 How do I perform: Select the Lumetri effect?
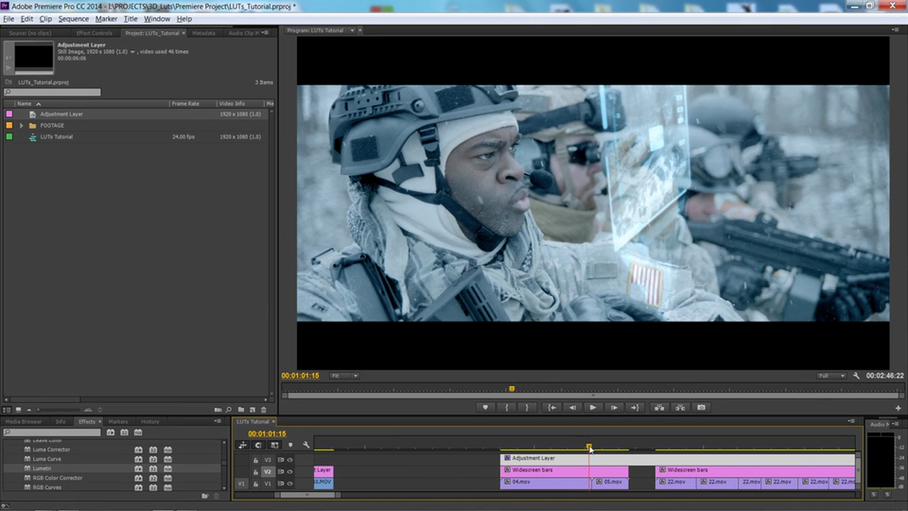point(113,468)
